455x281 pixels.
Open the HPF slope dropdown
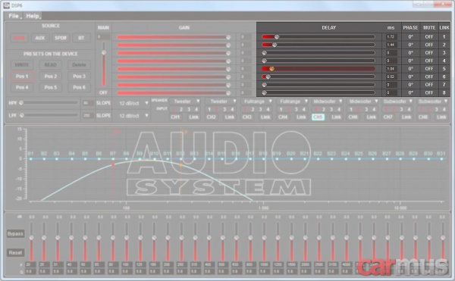click(133, 103)
